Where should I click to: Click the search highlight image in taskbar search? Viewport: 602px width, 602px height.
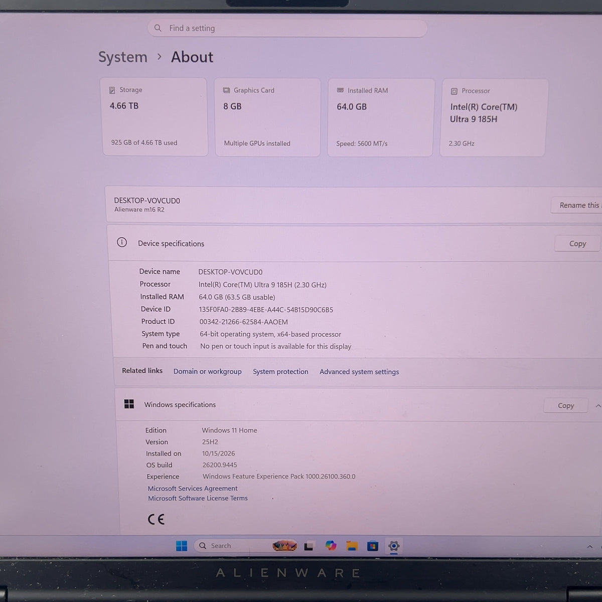click(284, 546)
